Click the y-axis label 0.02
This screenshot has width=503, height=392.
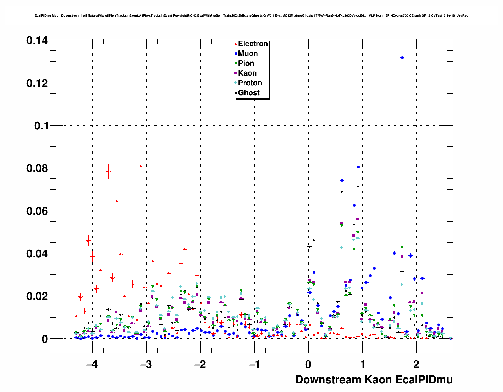coord(37,296)
